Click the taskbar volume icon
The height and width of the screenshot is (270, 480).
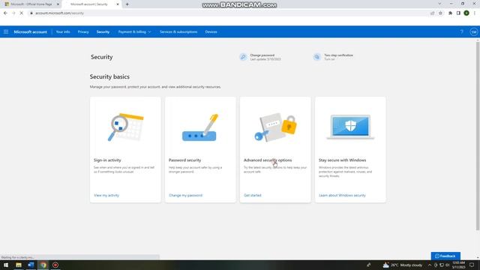pos(447,265)
